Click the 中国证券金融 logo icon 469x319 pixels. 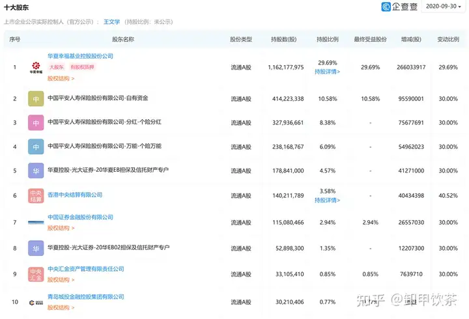(x=36, y=223)
